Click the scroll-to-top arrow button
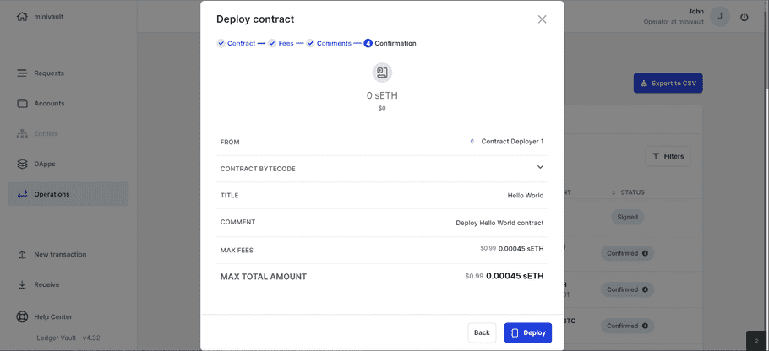769x351 pixels. (x=756, y=340)
